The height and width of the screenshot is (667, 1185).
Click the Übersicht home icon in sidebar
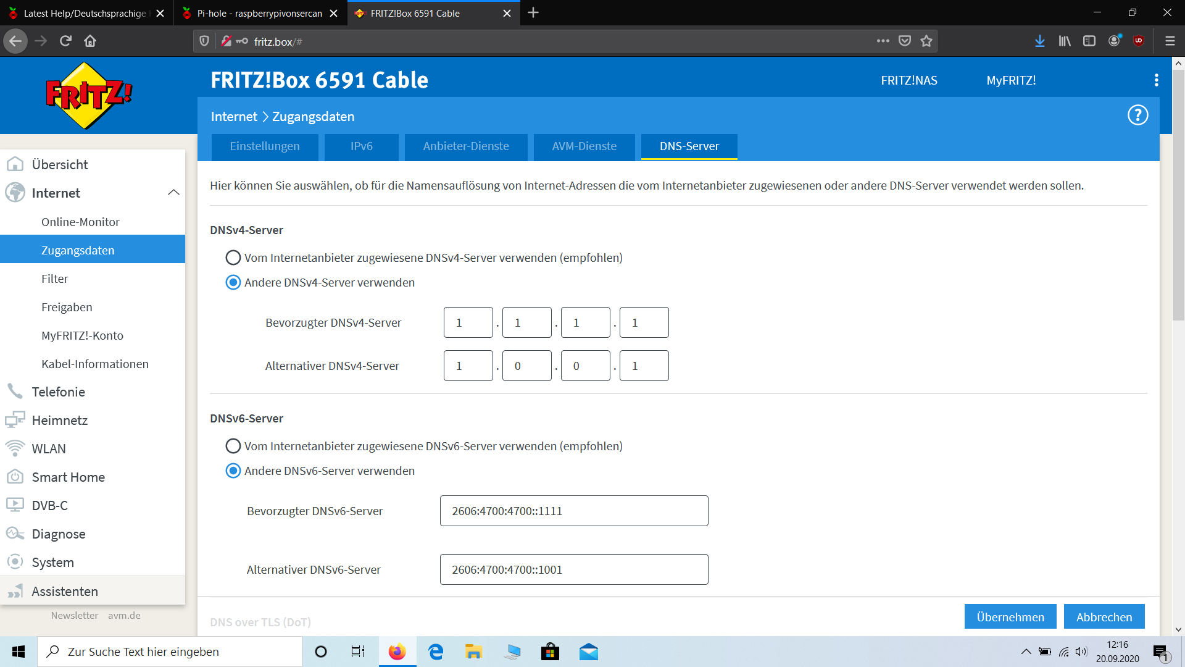15,164
